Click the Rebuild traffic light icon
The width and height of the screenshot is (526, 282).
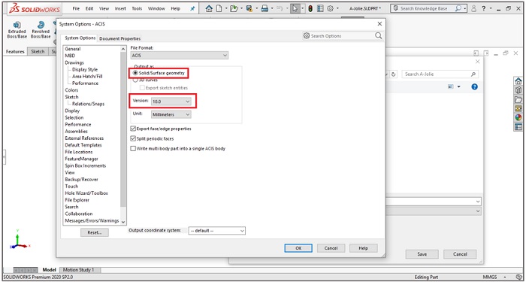point(310,9)
